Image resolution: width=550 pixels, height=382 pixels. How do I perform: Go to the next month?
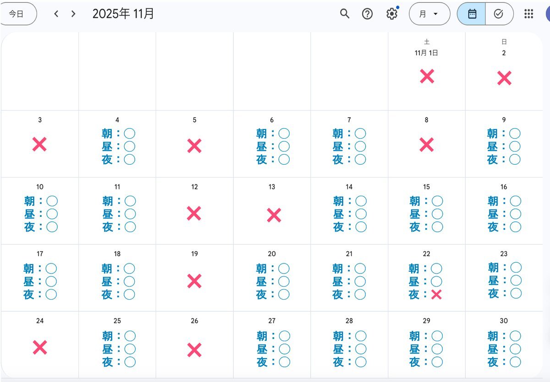point(73,14)
